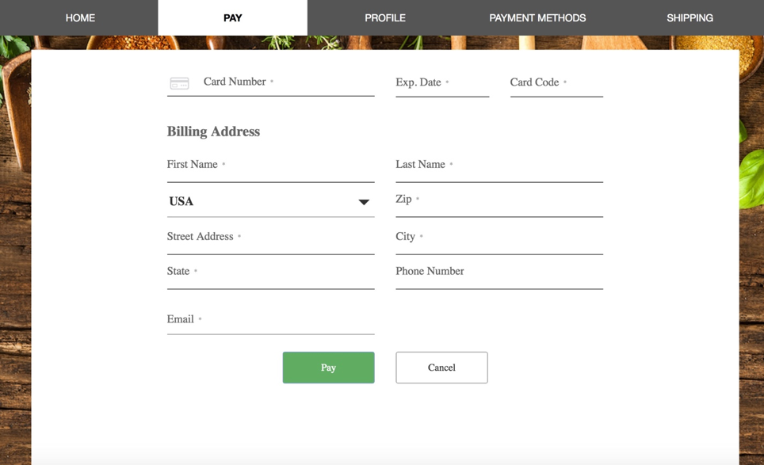The width and height of the screenshot is (764, 465).
Task: Go to the HOME tab
Action: [80, 17]
